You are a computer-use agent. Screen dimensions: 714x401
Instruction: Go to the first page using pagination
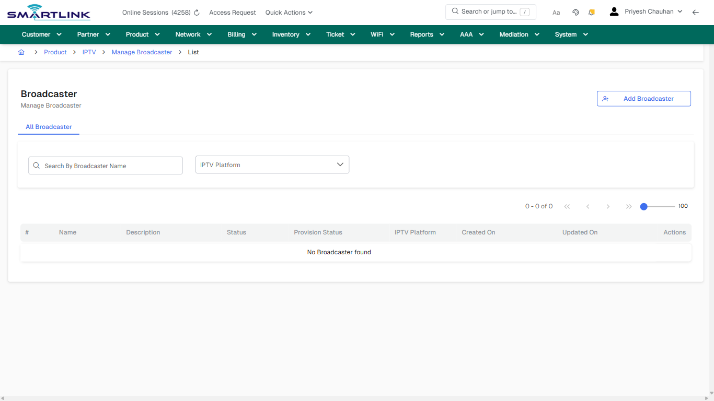click(x=567, y=206)
